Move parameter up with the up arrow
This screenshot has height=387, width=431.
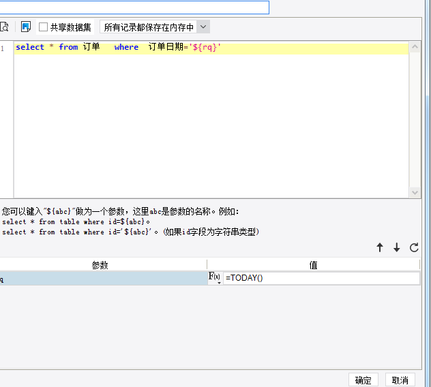(x=380, y=247)
